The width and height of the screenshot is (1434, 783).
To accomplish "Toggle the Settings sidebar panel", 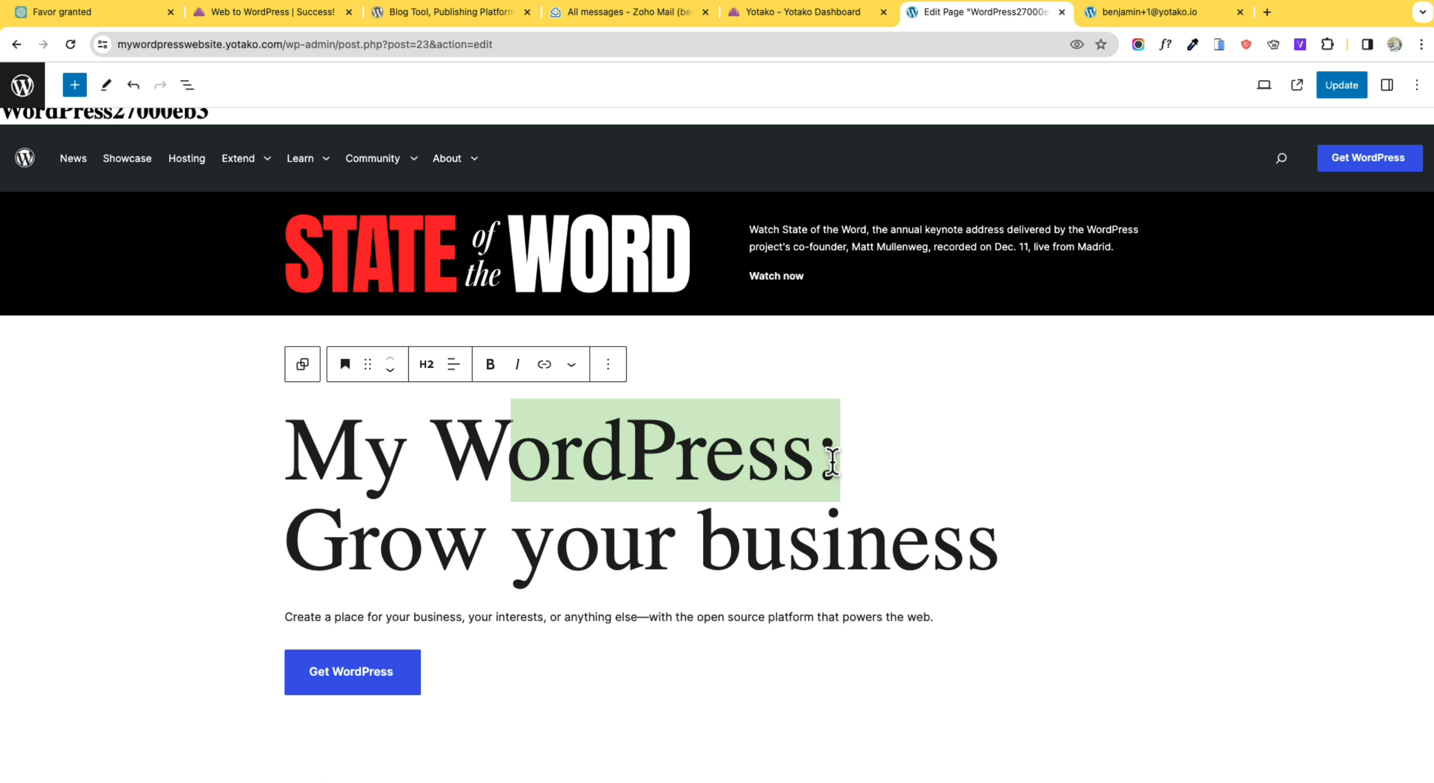I will 1386,85.
